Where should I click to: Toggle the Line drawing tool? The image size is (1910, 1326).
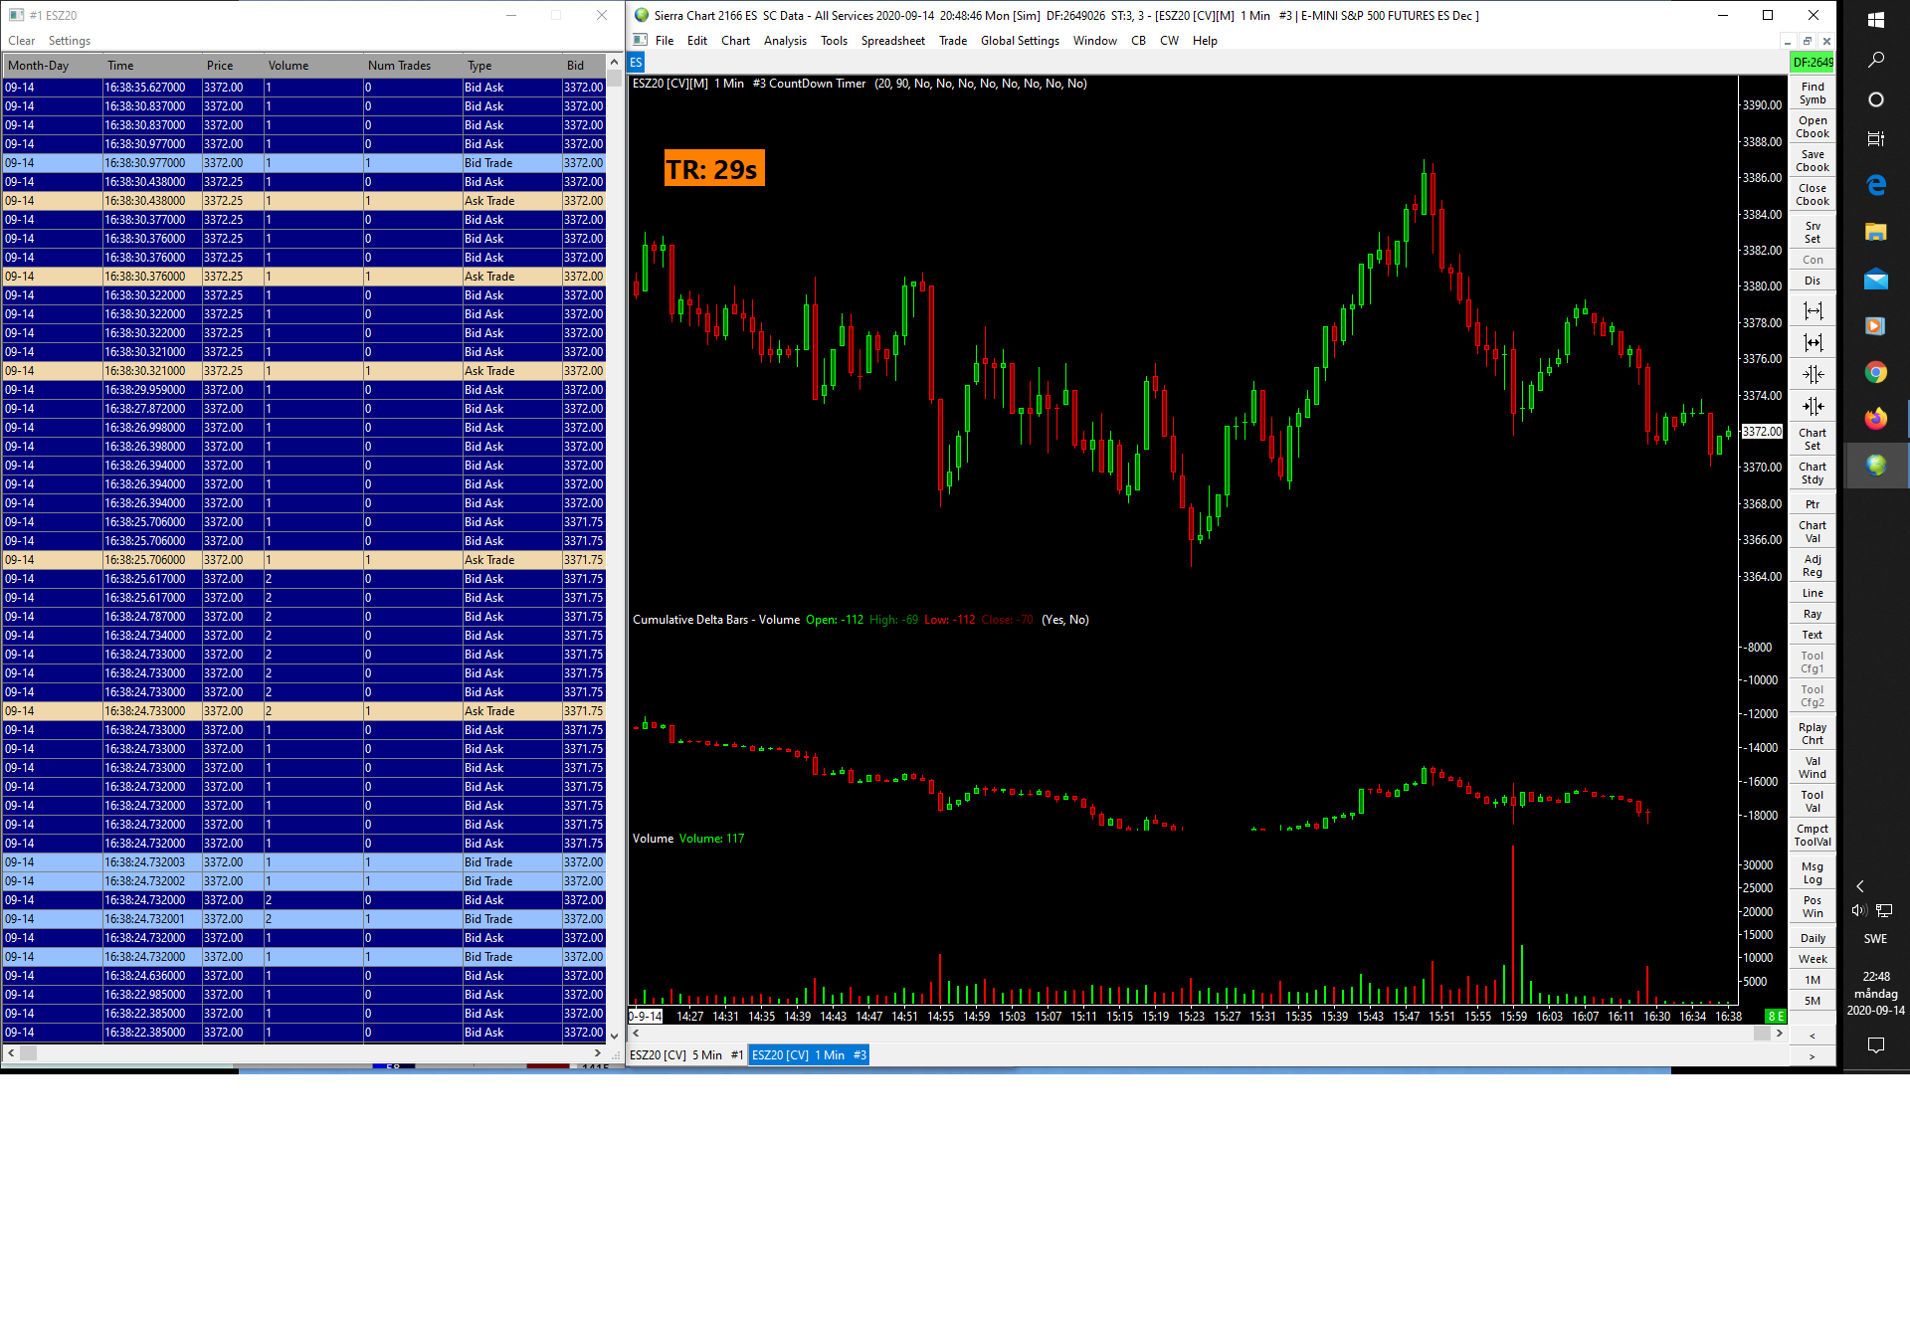click(1813, 593)
